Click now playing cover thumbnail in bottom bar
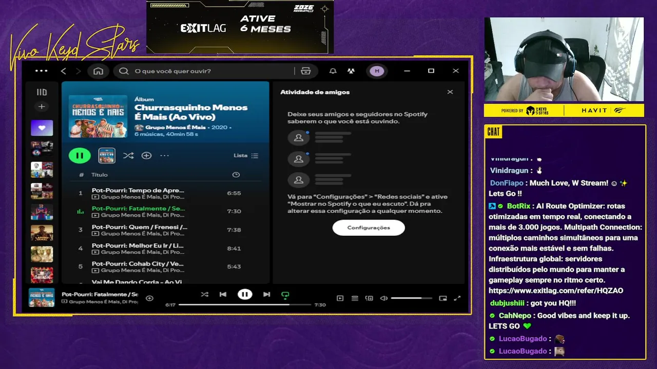Viewport: 657px width, 369px height. (x=42, y=298)
